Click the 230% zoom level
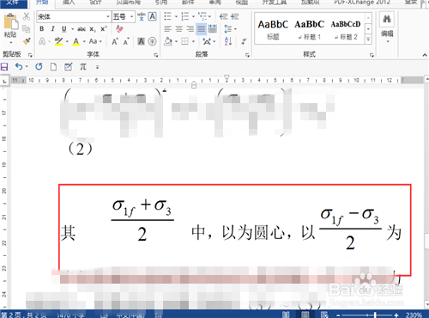This screenshot has height=318, width=429. pyautogui.click(x=414, y=315)
